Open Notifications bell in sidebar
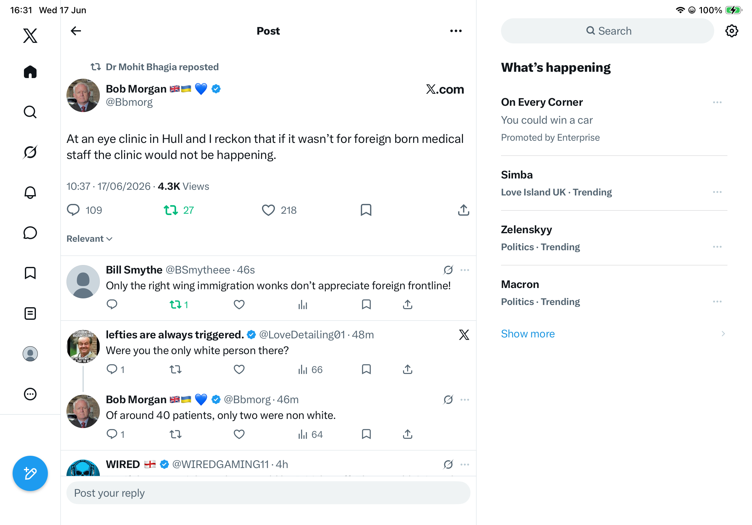Screen dimensions: 752x525 tap(30, 192)
